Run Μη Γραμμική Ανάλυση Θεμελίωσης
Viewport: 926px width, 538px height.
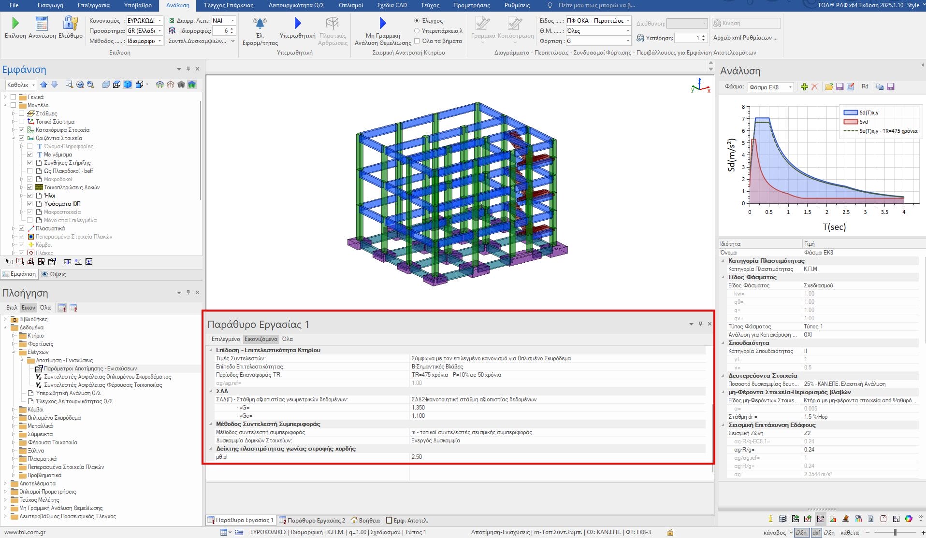(x=383, y=23)
